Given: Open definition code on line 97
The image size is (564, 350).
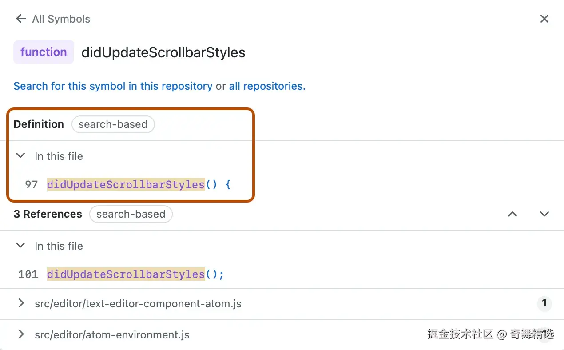Looking at the screenshot, I should pyautogui.click(x=139, y=184).
